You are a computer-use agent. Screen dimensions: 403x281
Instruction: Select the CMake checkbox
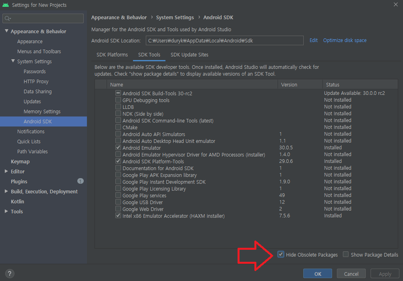click(x=118, y=127)
